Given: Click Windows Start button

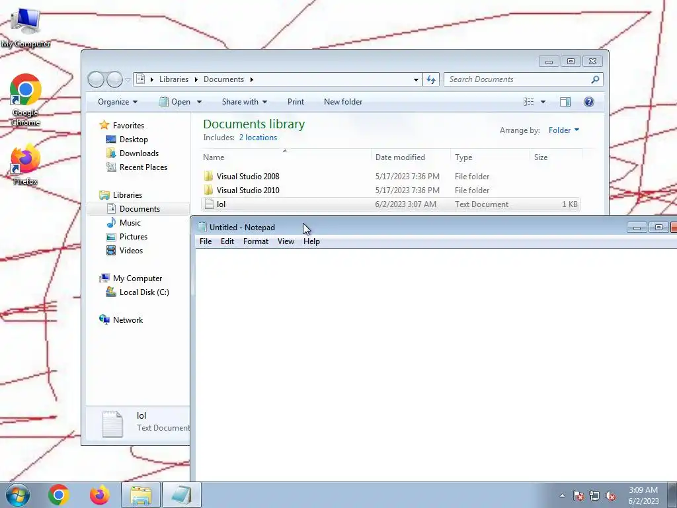Looking at the screenshot, I should pos(17,495).
